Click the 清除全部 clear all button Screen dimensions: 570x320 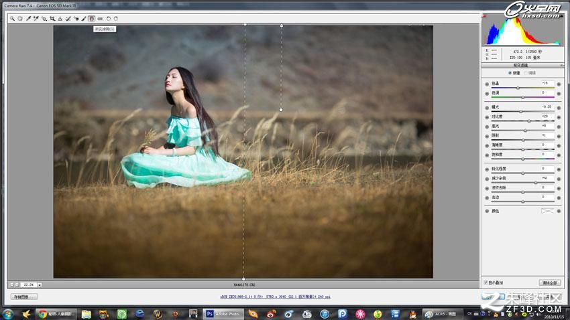tap(549, 283)
